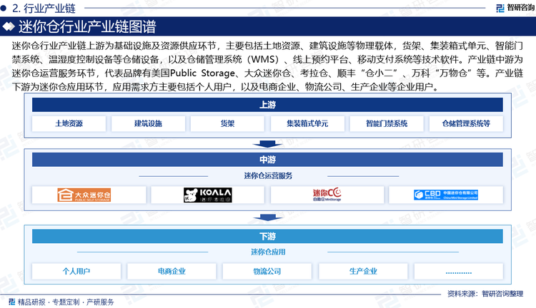Click the words Public Storage in the paragraph
536x308 pixels.
(202, 73)
